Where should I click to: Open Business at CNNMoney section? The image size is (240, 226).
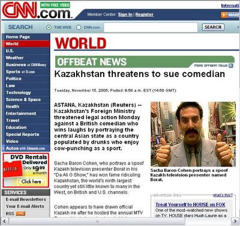tap(26, 65)
